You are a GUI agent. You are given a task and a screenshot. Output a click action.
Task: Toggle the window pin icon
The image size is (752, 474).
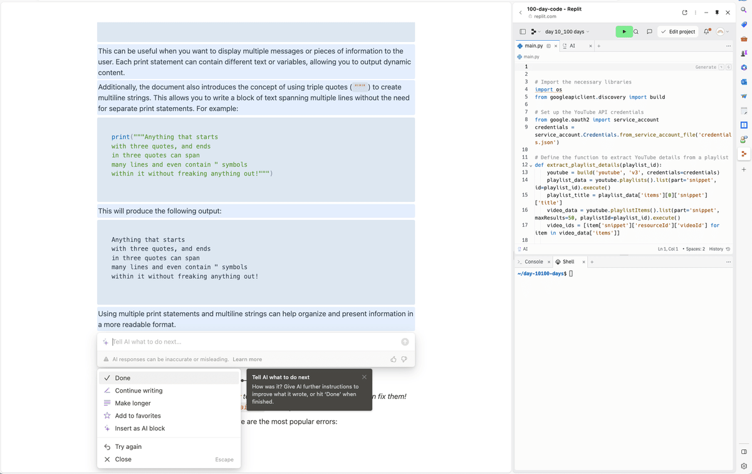pos(717,12)
